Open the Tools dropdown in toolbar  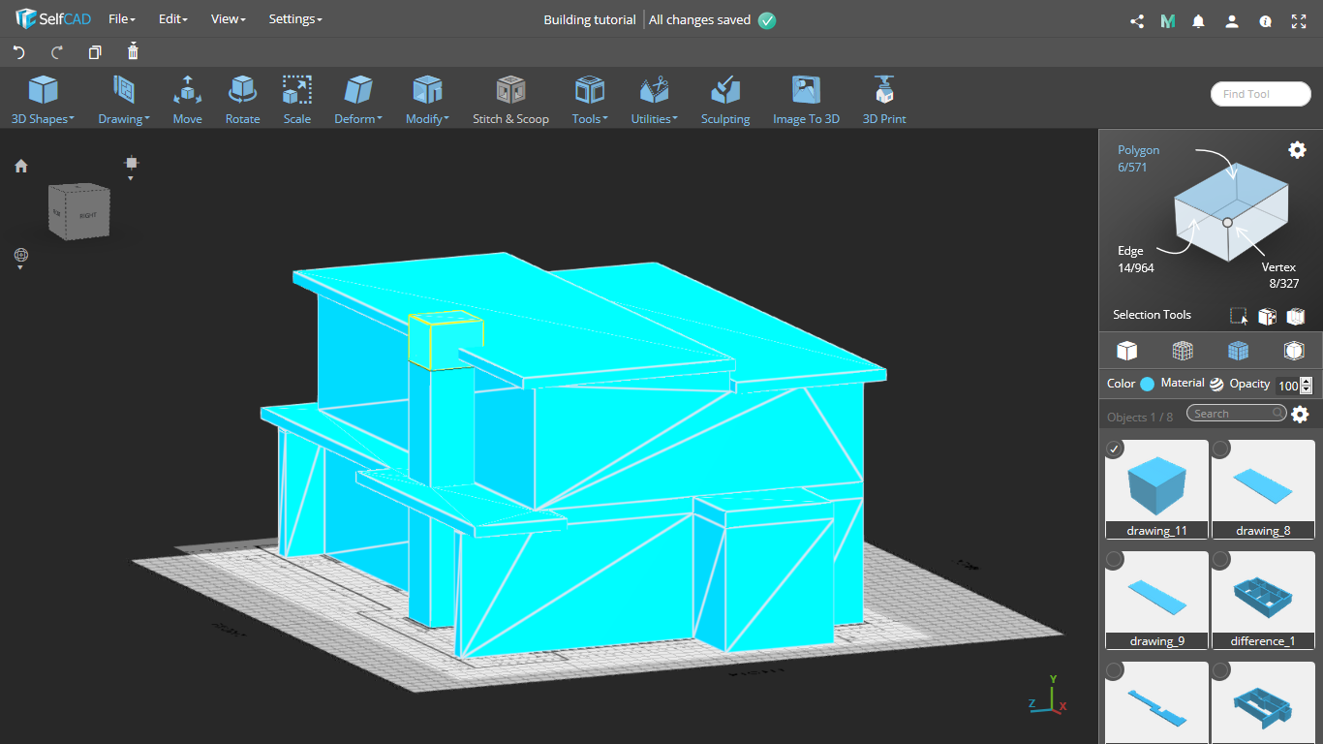coord(590,101)
